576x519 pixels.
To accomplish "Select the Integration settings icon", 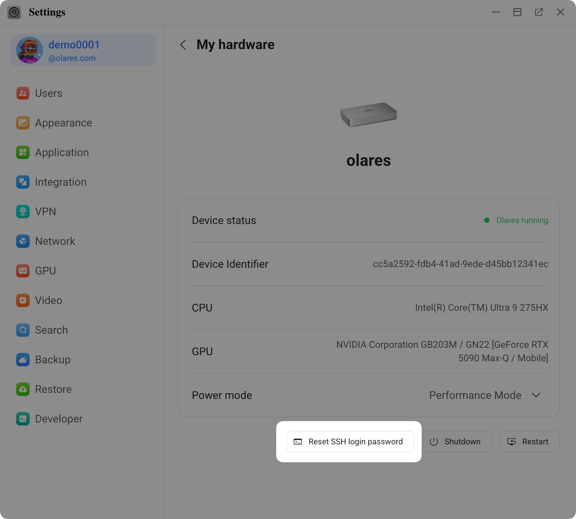I will (23, 182).
